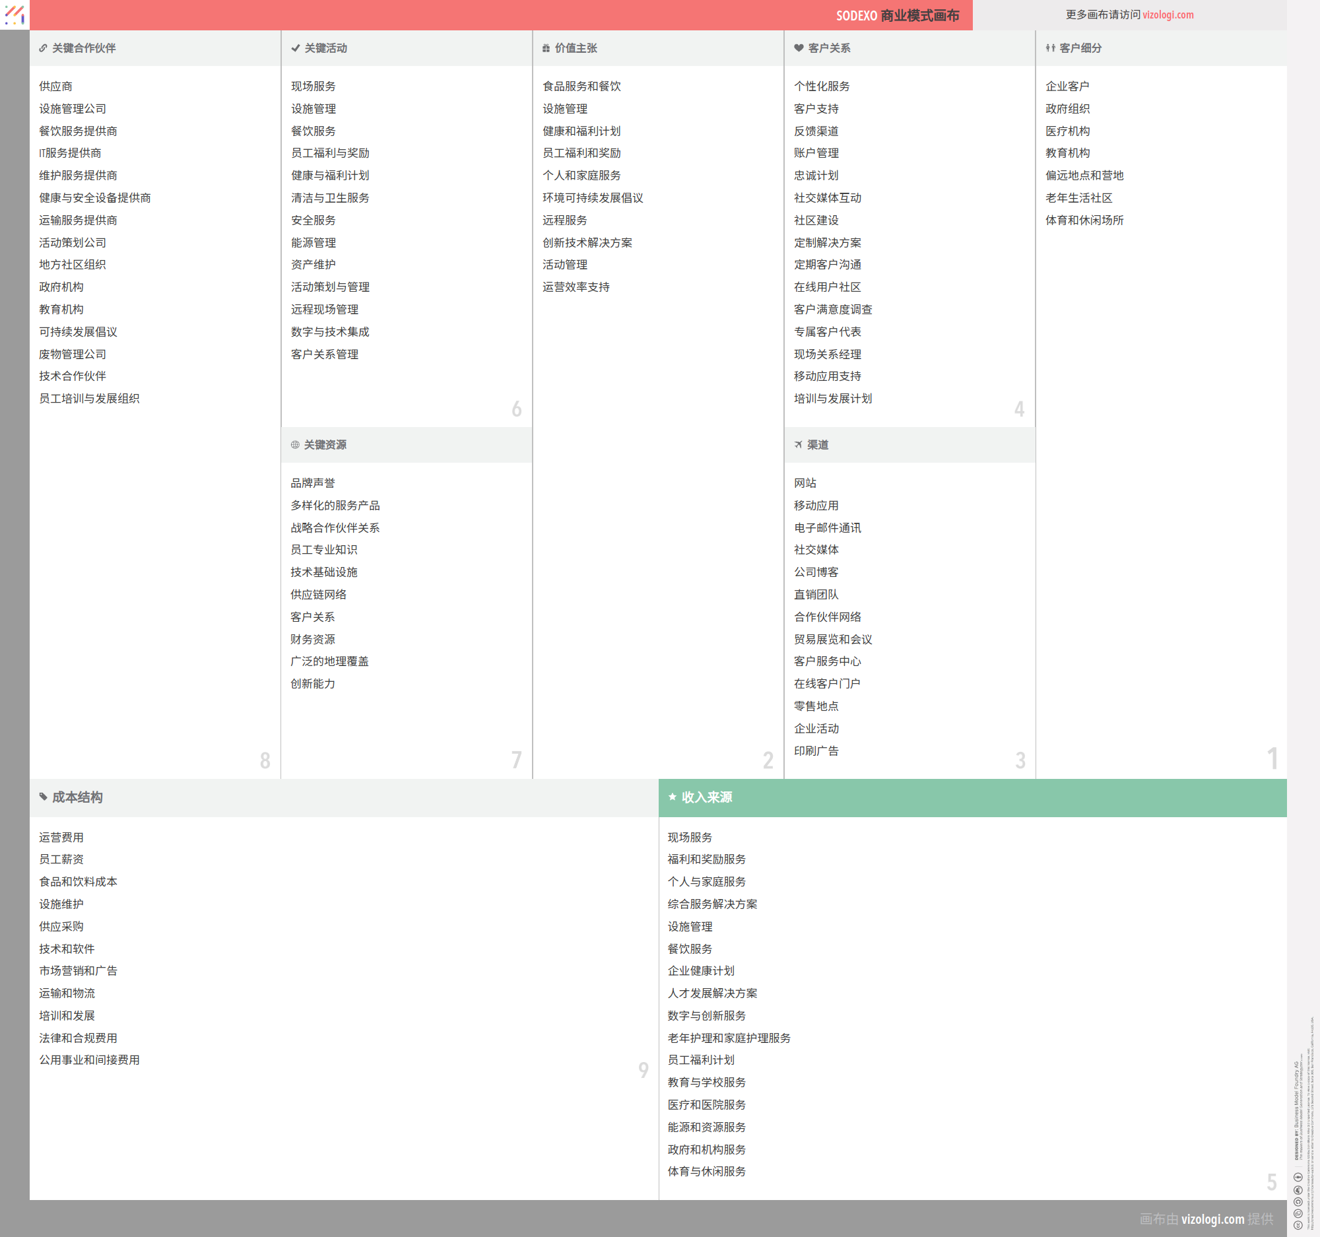Click the checkmark icon beside 关键活动
This screenshot has width=1320, height=1237.
[x=296, y=48]
